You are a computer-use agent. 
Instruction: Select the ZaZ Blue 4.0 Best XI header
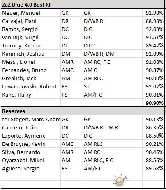(83, 5)
